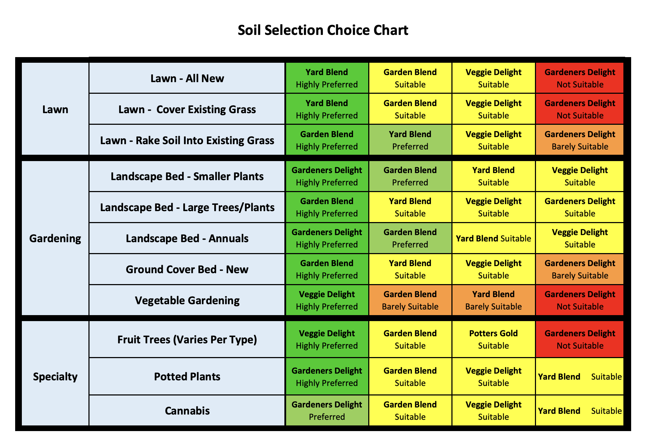Click Fruit Trees (Varies Per Type) label

coord(187,339)
